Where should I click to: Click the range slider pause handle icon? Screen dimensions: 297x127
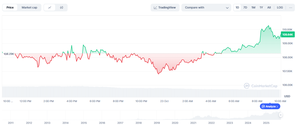point(281,115)
